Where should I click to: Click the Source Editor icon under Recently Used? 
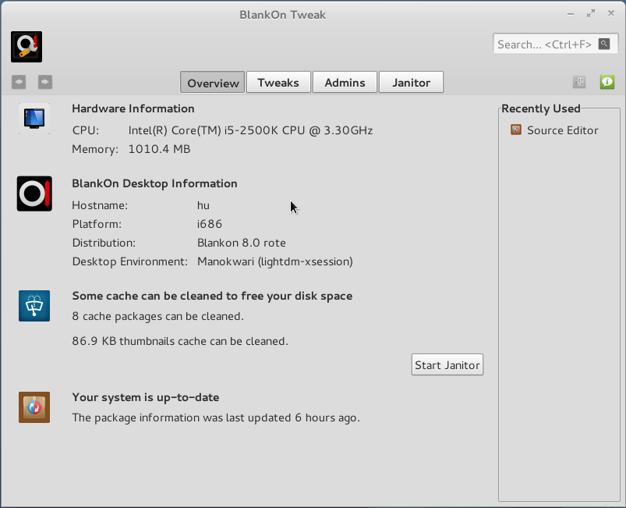click(516, 130)
